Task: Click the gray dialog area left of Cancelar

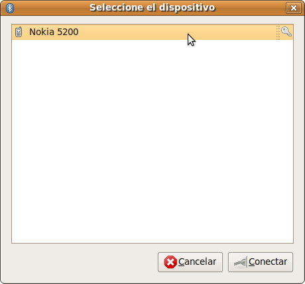Action: pyautogui.click(x=84, y=262)
